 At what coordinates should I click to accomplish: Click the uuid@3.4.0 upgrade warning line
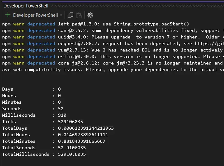point(140,37)
